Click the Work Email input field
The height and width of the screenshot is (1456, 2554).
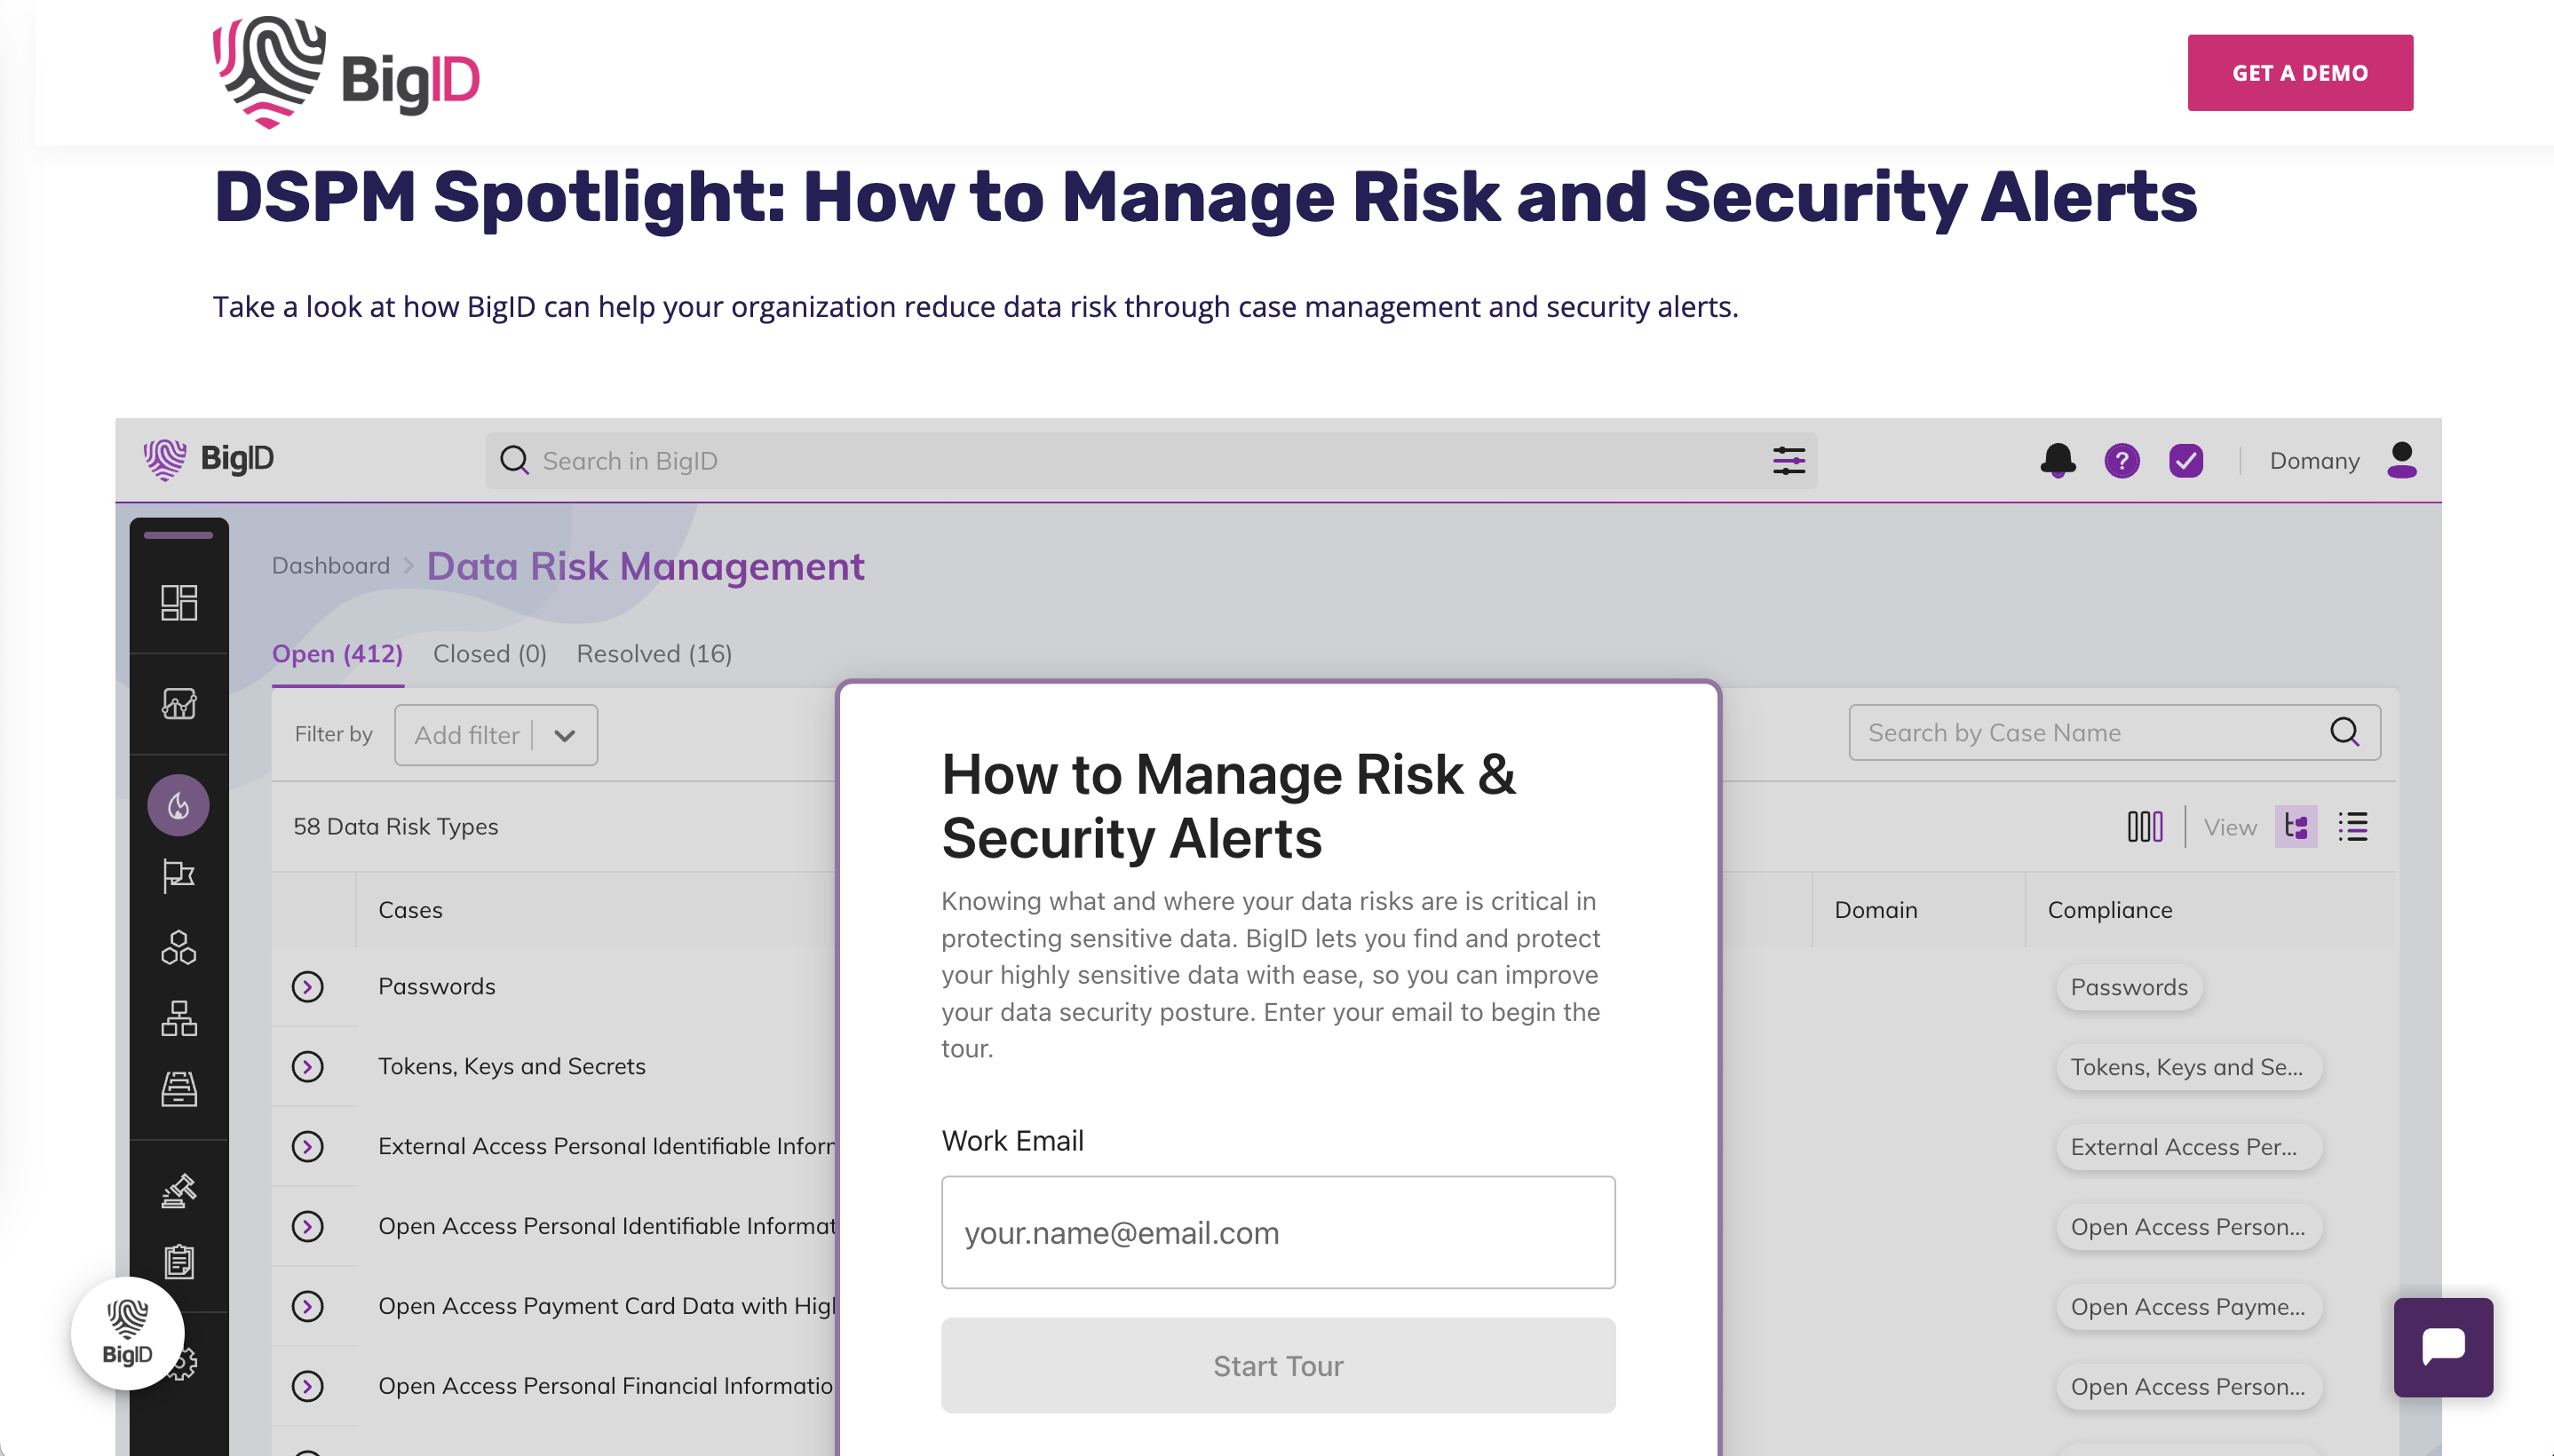coord(1277,1231)
